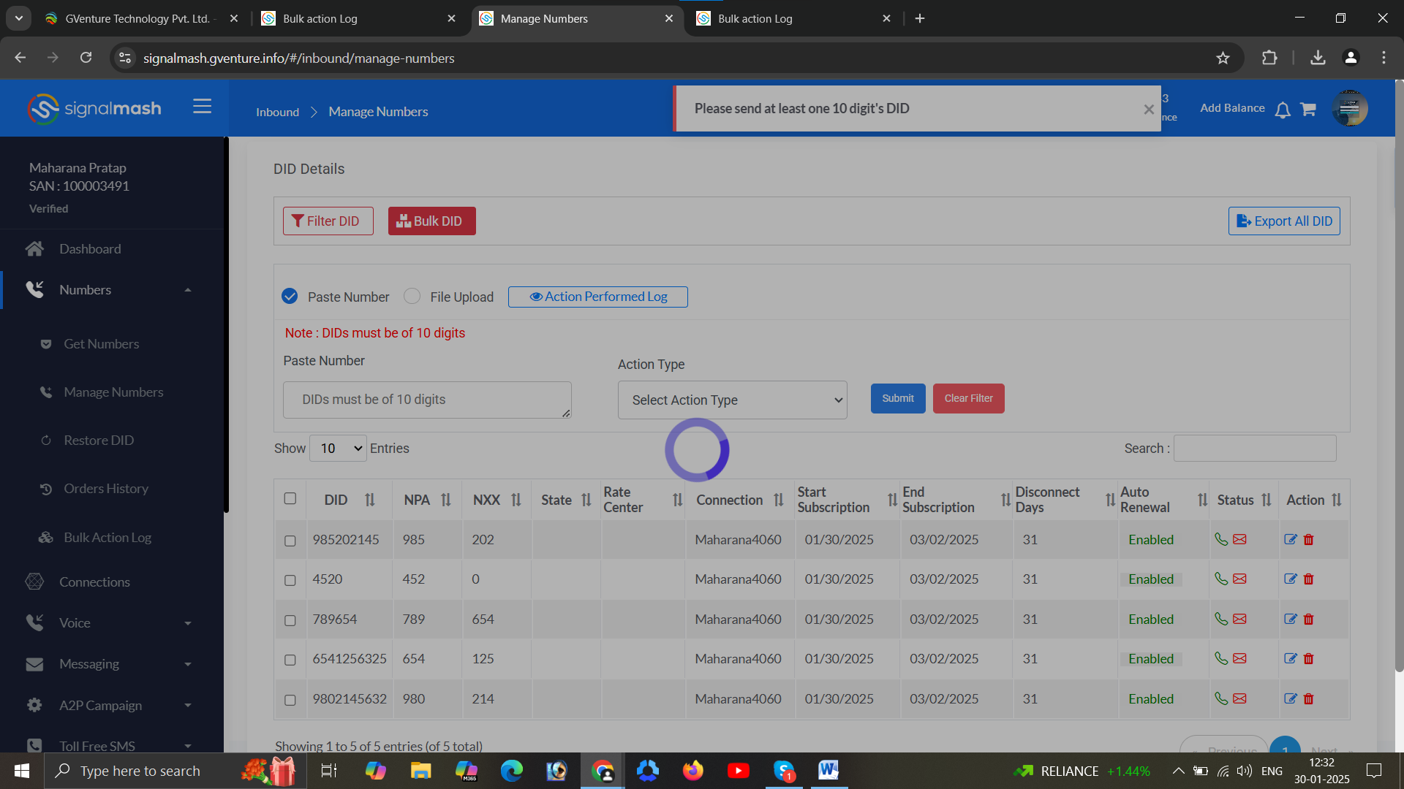Open Microsoft Edge from the taskbar
The height and width of the screenshot is (789, 1404).
pyautogui.click(x=511, y=771)
